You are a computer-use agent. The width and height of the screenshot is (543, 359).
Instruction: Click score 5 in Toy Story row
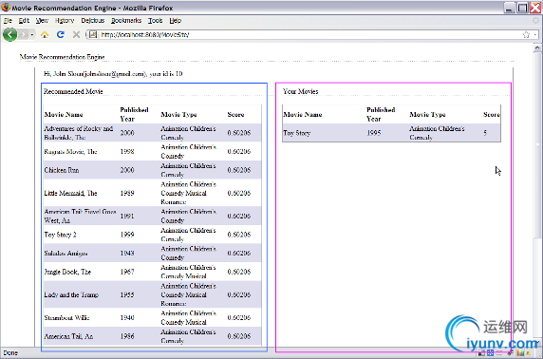[485, 133]
